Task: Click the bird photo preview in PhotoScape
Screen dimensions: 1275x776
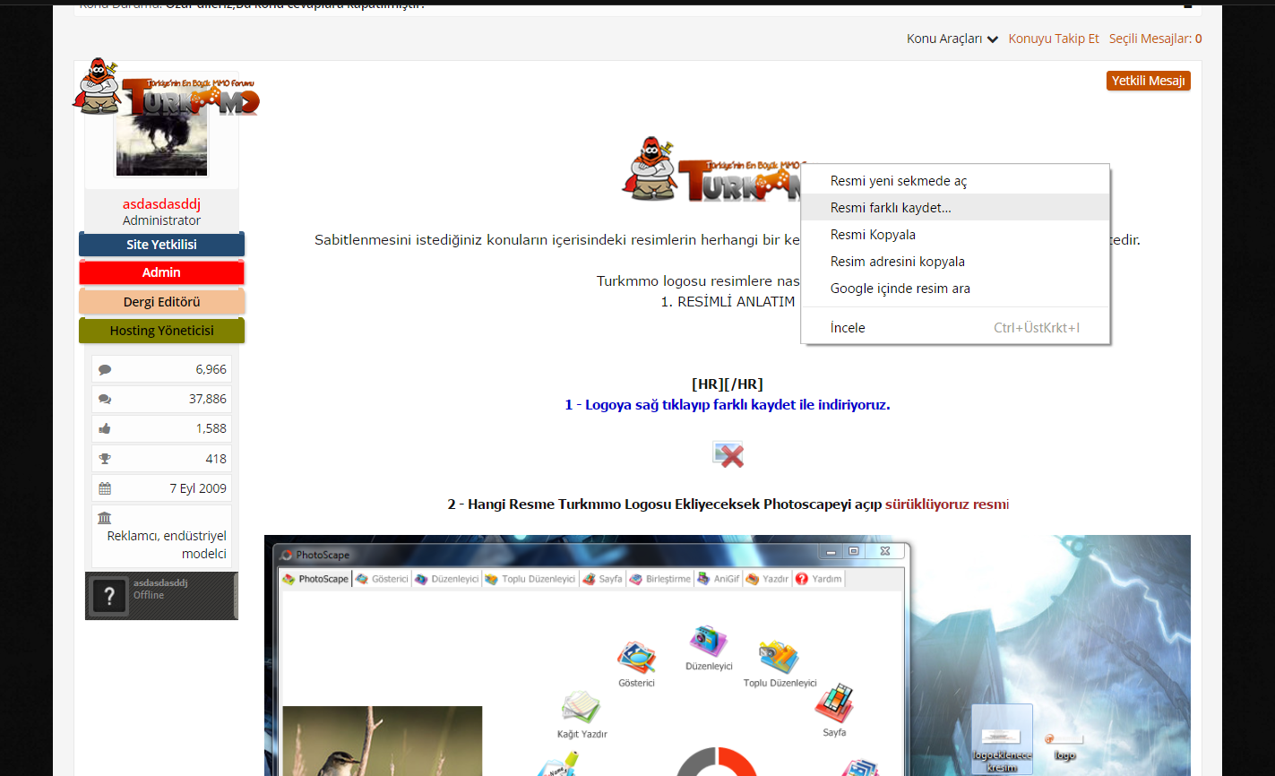Action: point(382,741)
